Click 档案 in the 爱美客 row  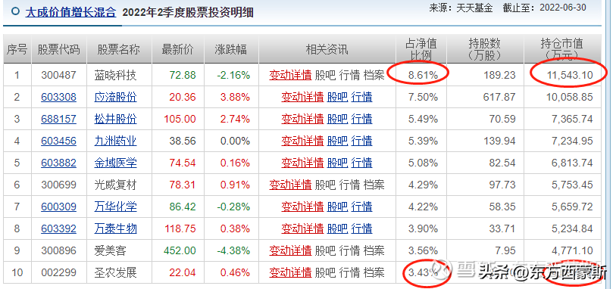click(374, 250)
